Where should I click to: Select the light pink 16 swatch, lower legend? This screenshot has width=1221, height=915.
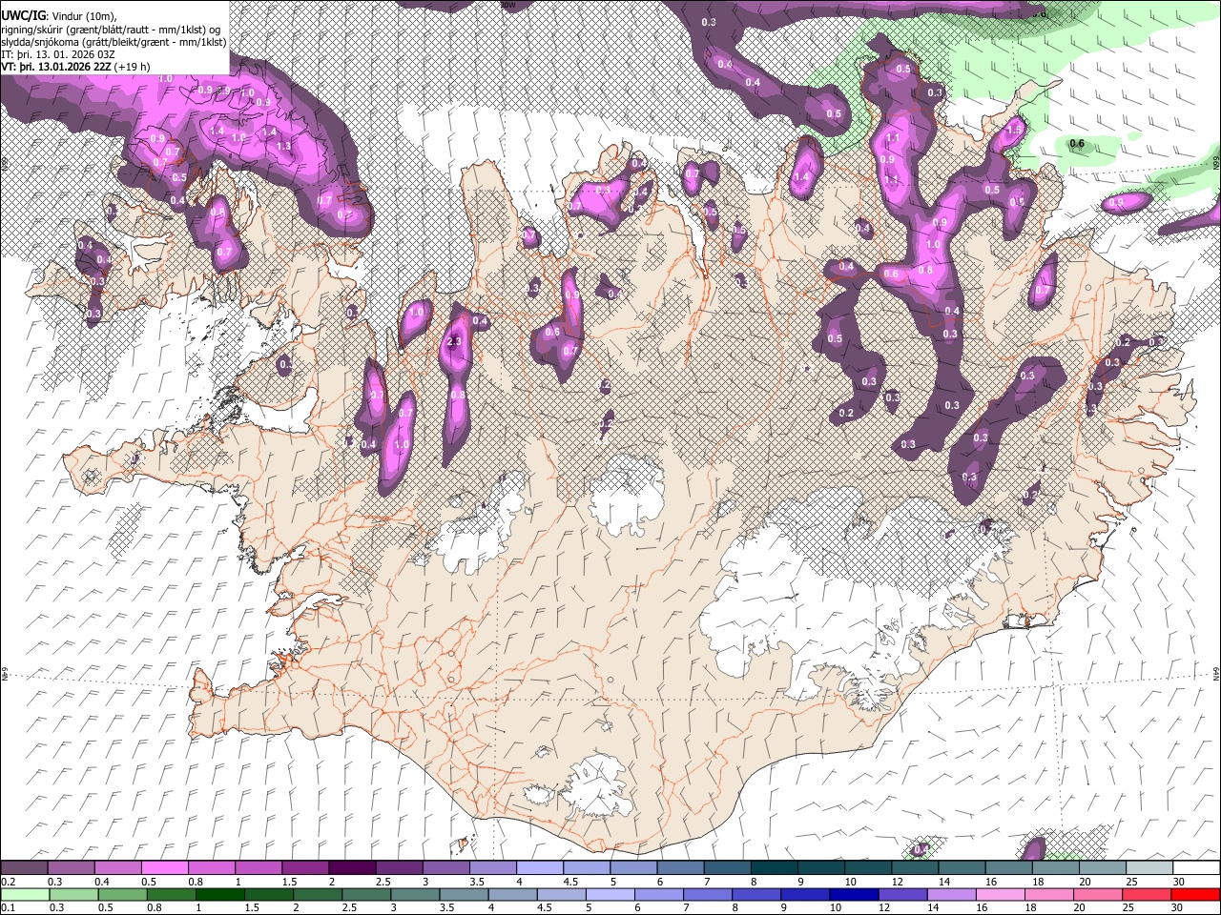(999, 894)
